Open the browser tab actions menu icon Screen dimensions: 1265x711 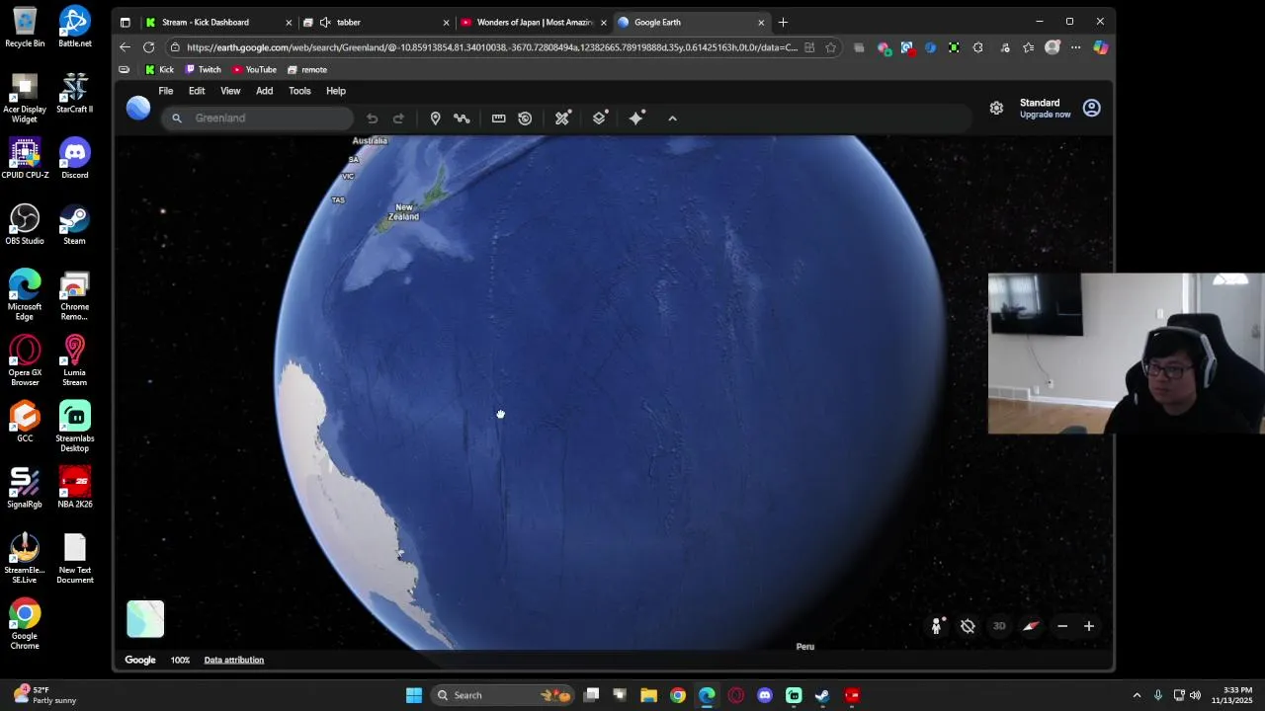(125, 22)
